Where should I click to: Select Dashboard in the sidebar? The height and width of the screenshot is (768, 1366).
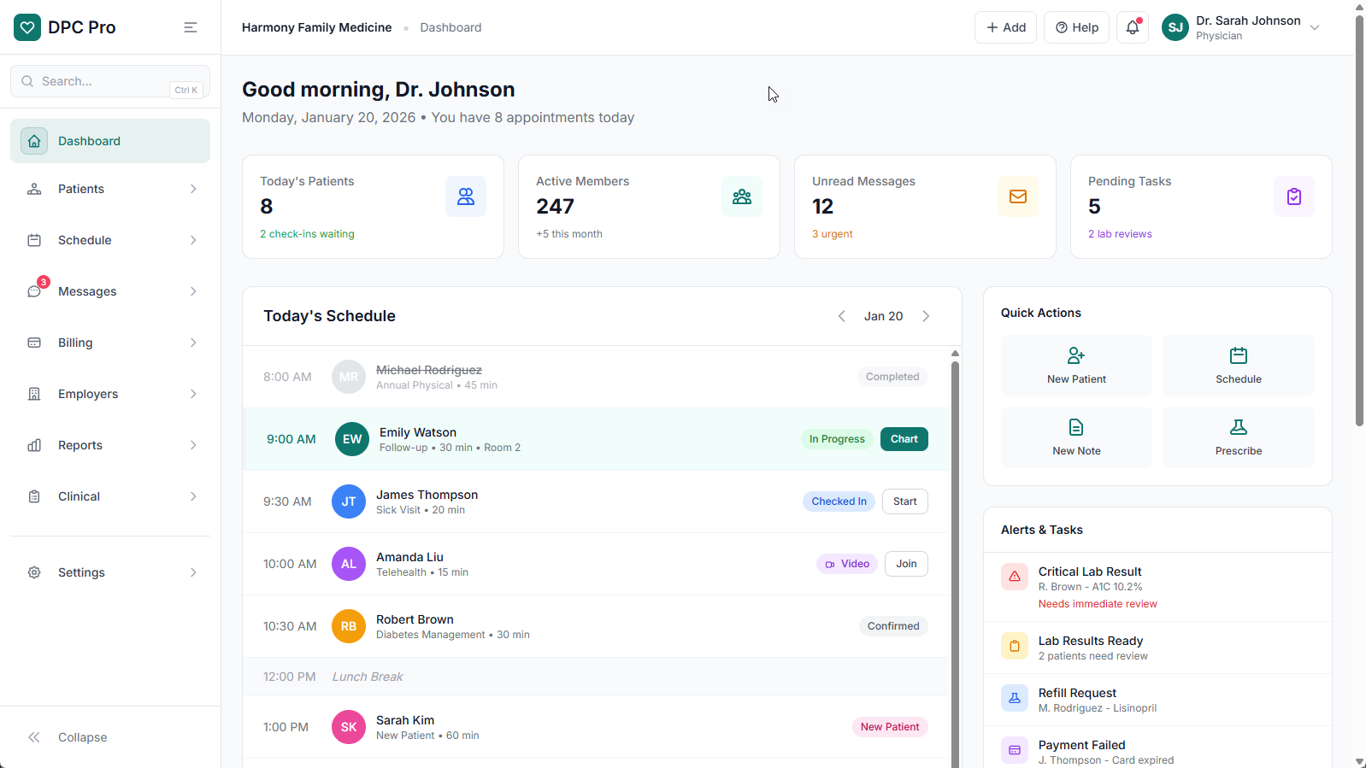click(x=110, y=141)
